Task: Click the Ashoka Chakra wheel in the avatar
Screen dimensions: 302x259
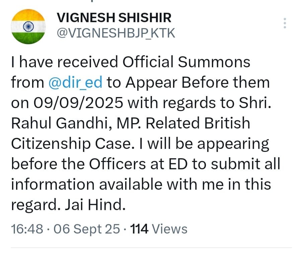Action: click(28, 26)
